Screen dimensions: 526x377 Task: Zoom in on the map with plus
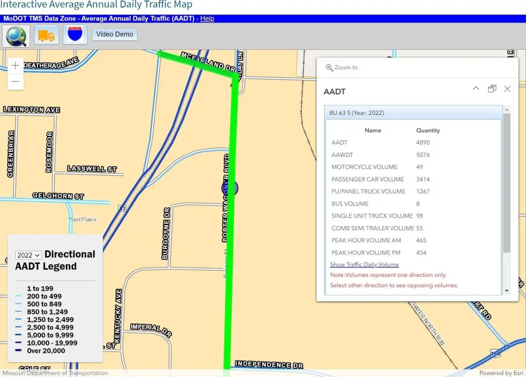pyautogui.click(x=15, y=65)
